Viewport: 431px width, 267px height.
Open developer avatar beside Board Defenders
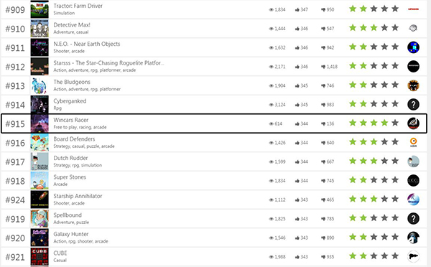(413, 142)
